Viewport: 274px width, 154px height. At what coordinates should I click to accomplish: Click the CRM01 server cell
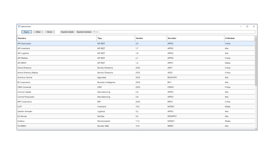pyautogui.click(x=171, y=87)
